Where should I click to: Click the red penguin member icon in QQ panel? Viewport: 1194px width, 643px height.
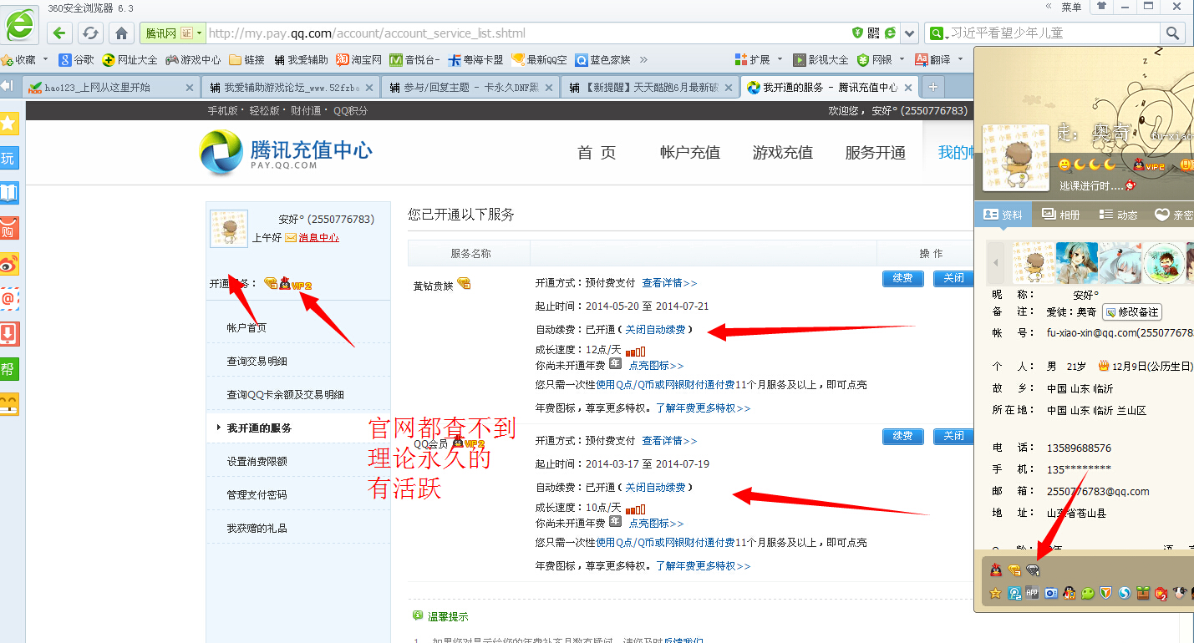996,570
